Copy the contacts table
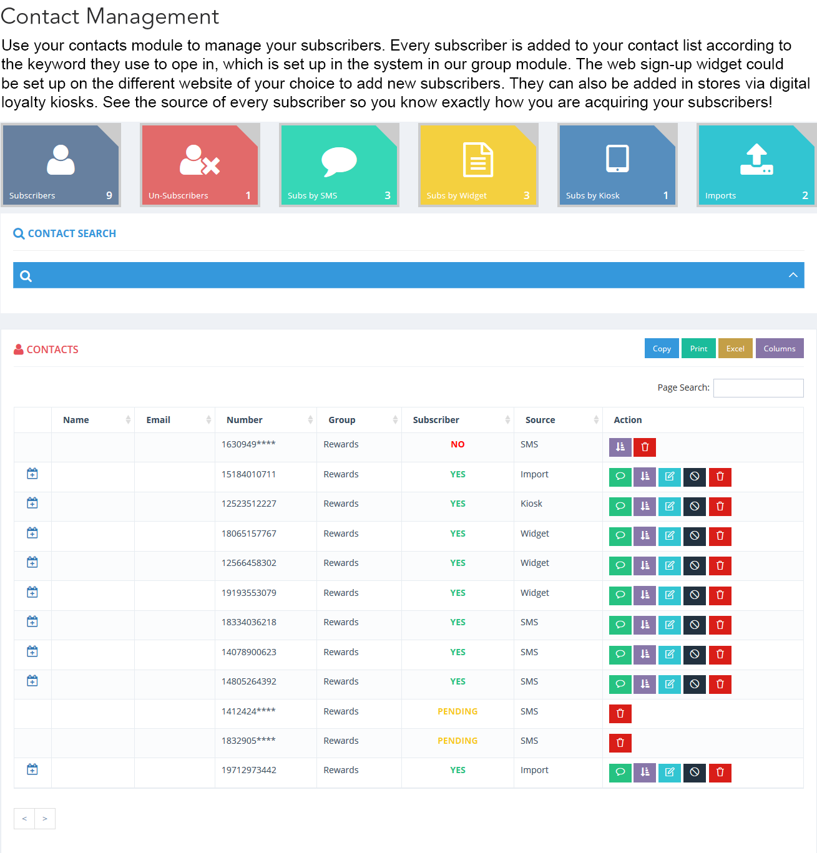Screen dimensions: 817x853 (x=661, y=348)
